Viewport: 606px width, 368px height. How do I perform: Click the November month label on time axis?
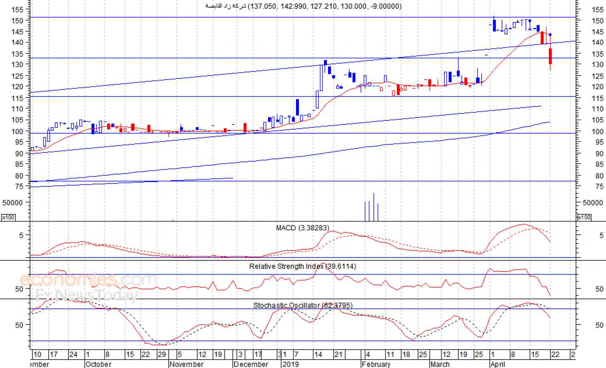[x=186, y=364]
